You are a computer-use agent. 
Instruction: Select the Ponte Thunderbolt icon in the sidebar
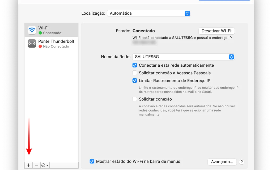coord(32,44)
